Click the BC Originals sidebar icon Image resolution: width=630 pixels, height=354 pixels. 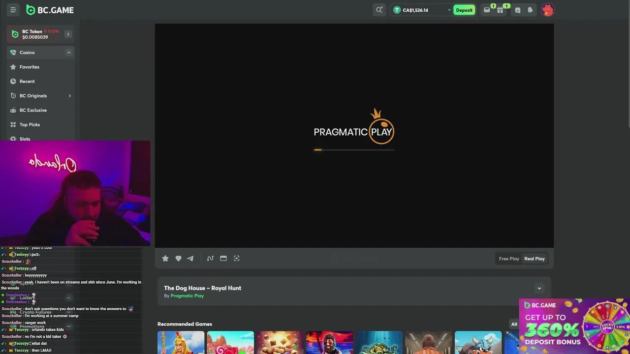click(13, 95)
